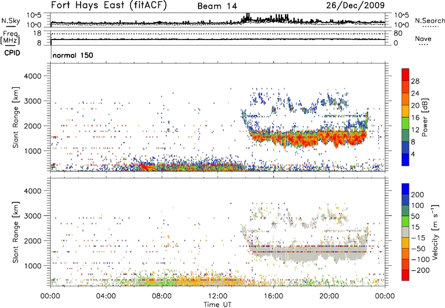
Task: Click the "Nave" legend label
Action: pos(423,38)
